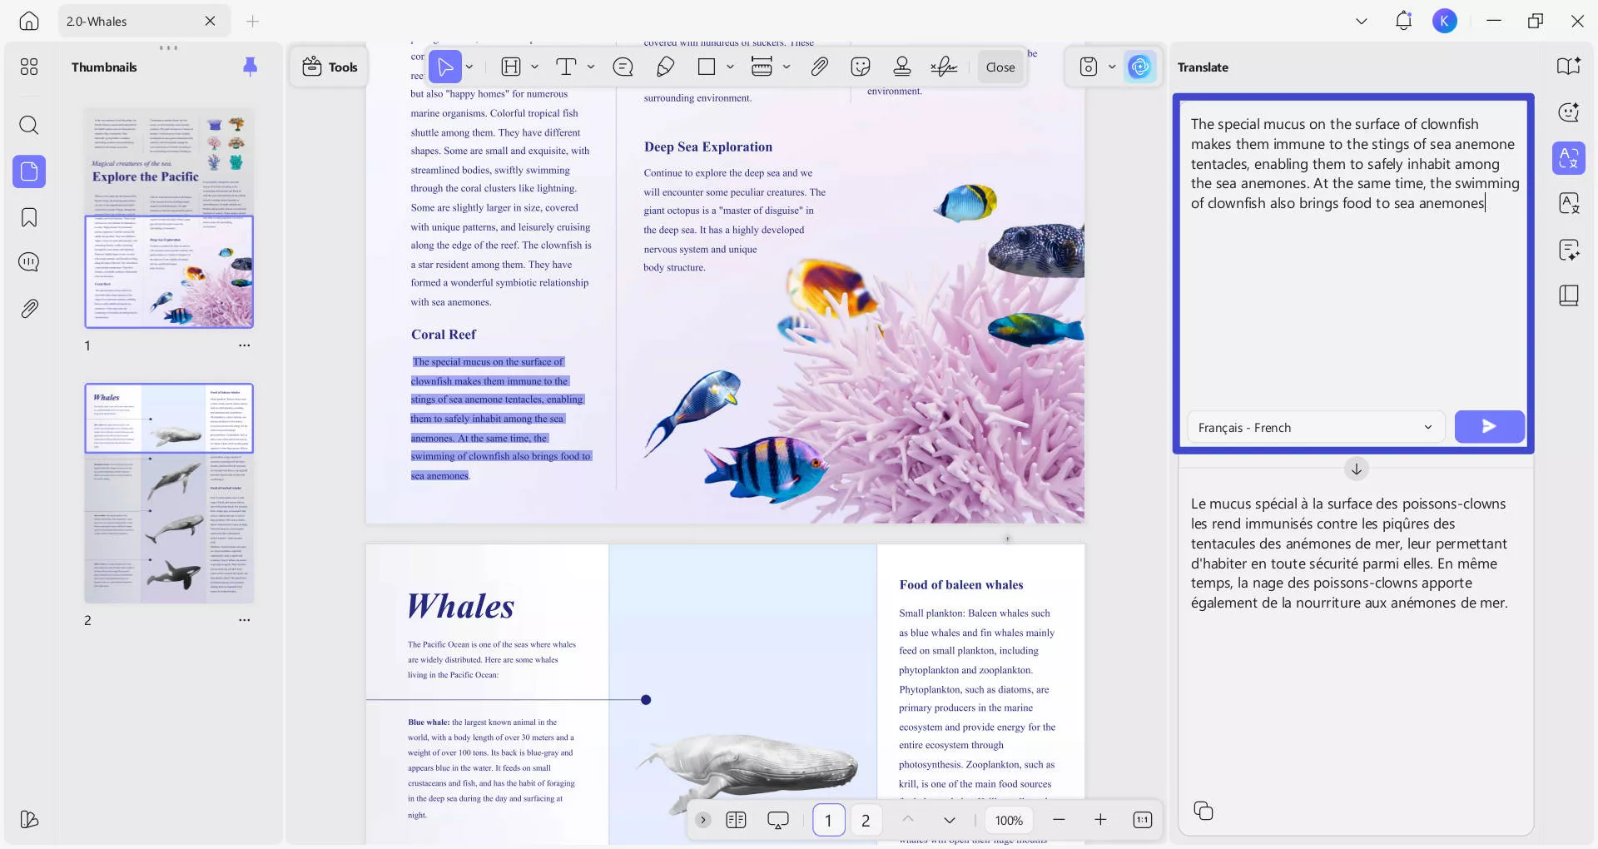Click the Close button in the toolbar
This screenshot has width=1598, height=849.
tap(1000, 67)
